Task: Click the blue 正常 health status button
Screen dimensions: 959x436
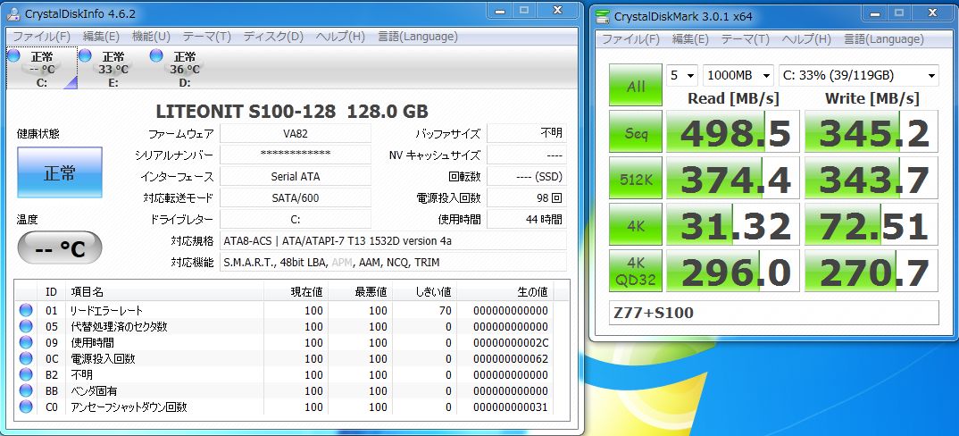Action: coord(59,172)
